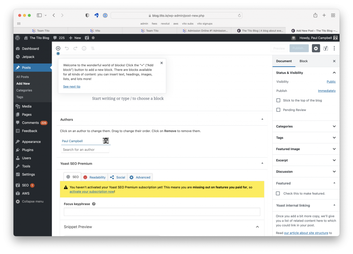The height and width of the screenshot is (254, 353).
Task: Switch to the Social tab
Action: point(118,177)
